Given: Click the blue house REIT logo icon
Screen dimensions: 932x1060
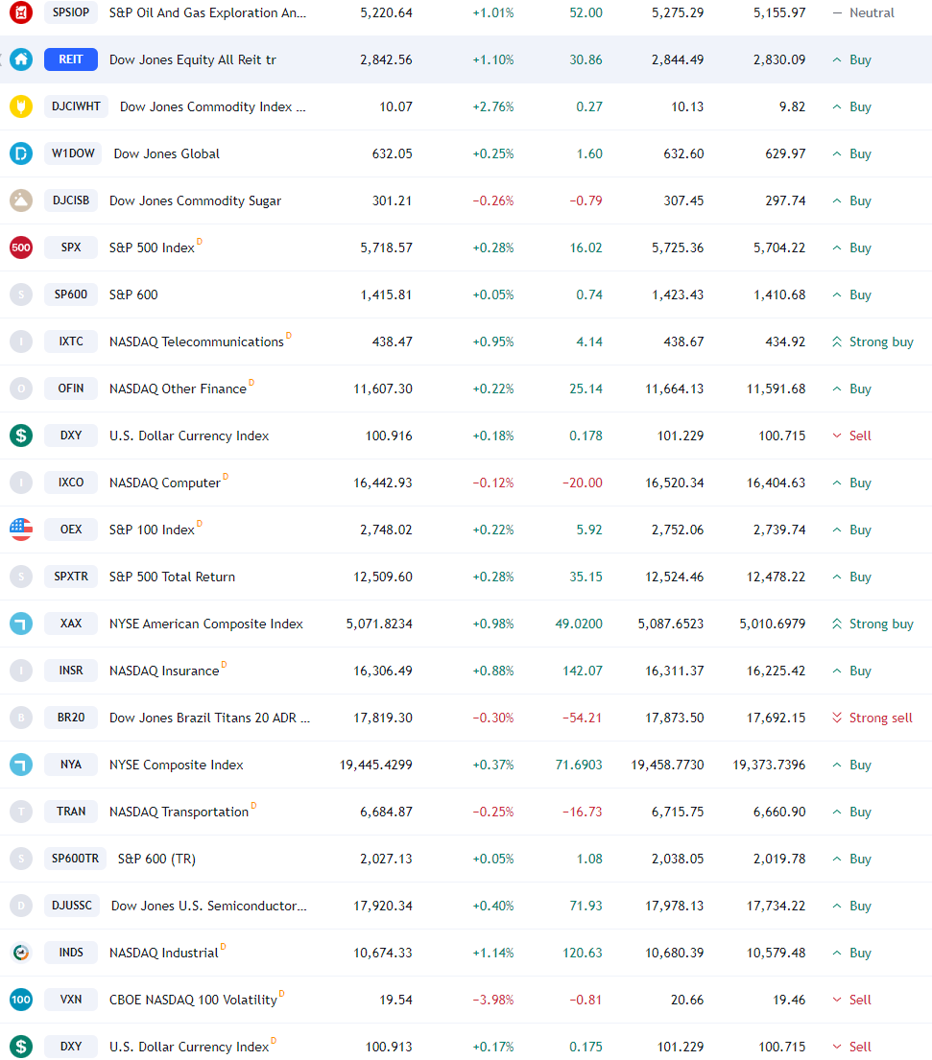Looking at the screenshot, I should 21,59.
